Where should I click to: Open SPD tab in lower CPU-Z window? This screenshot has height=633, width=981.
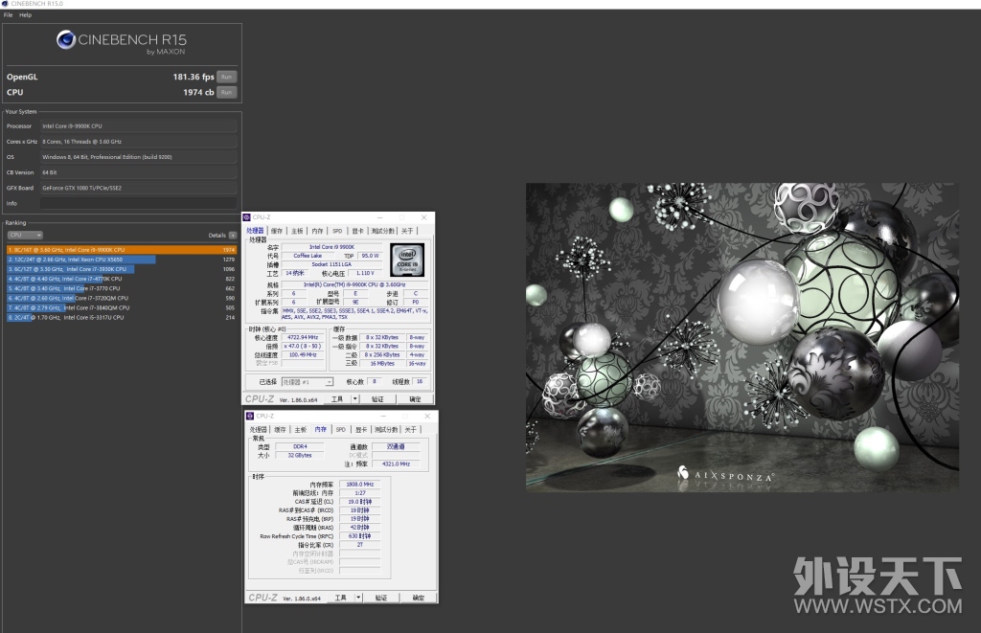(x=341, y=430)
